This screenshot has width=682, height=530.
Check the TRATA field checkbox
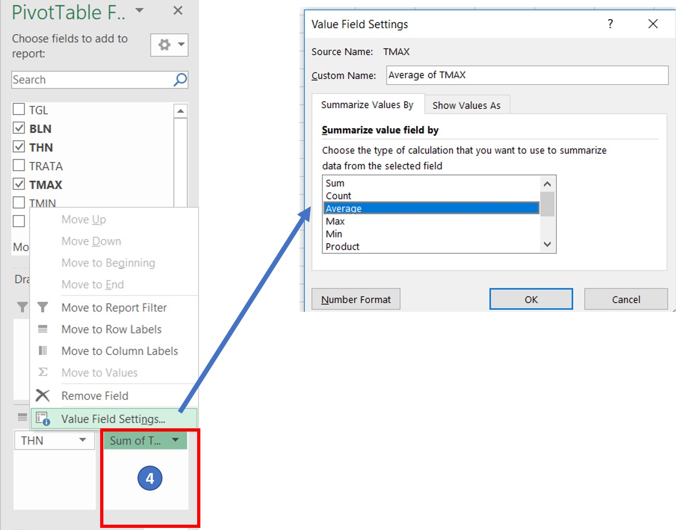coord(19,165)
